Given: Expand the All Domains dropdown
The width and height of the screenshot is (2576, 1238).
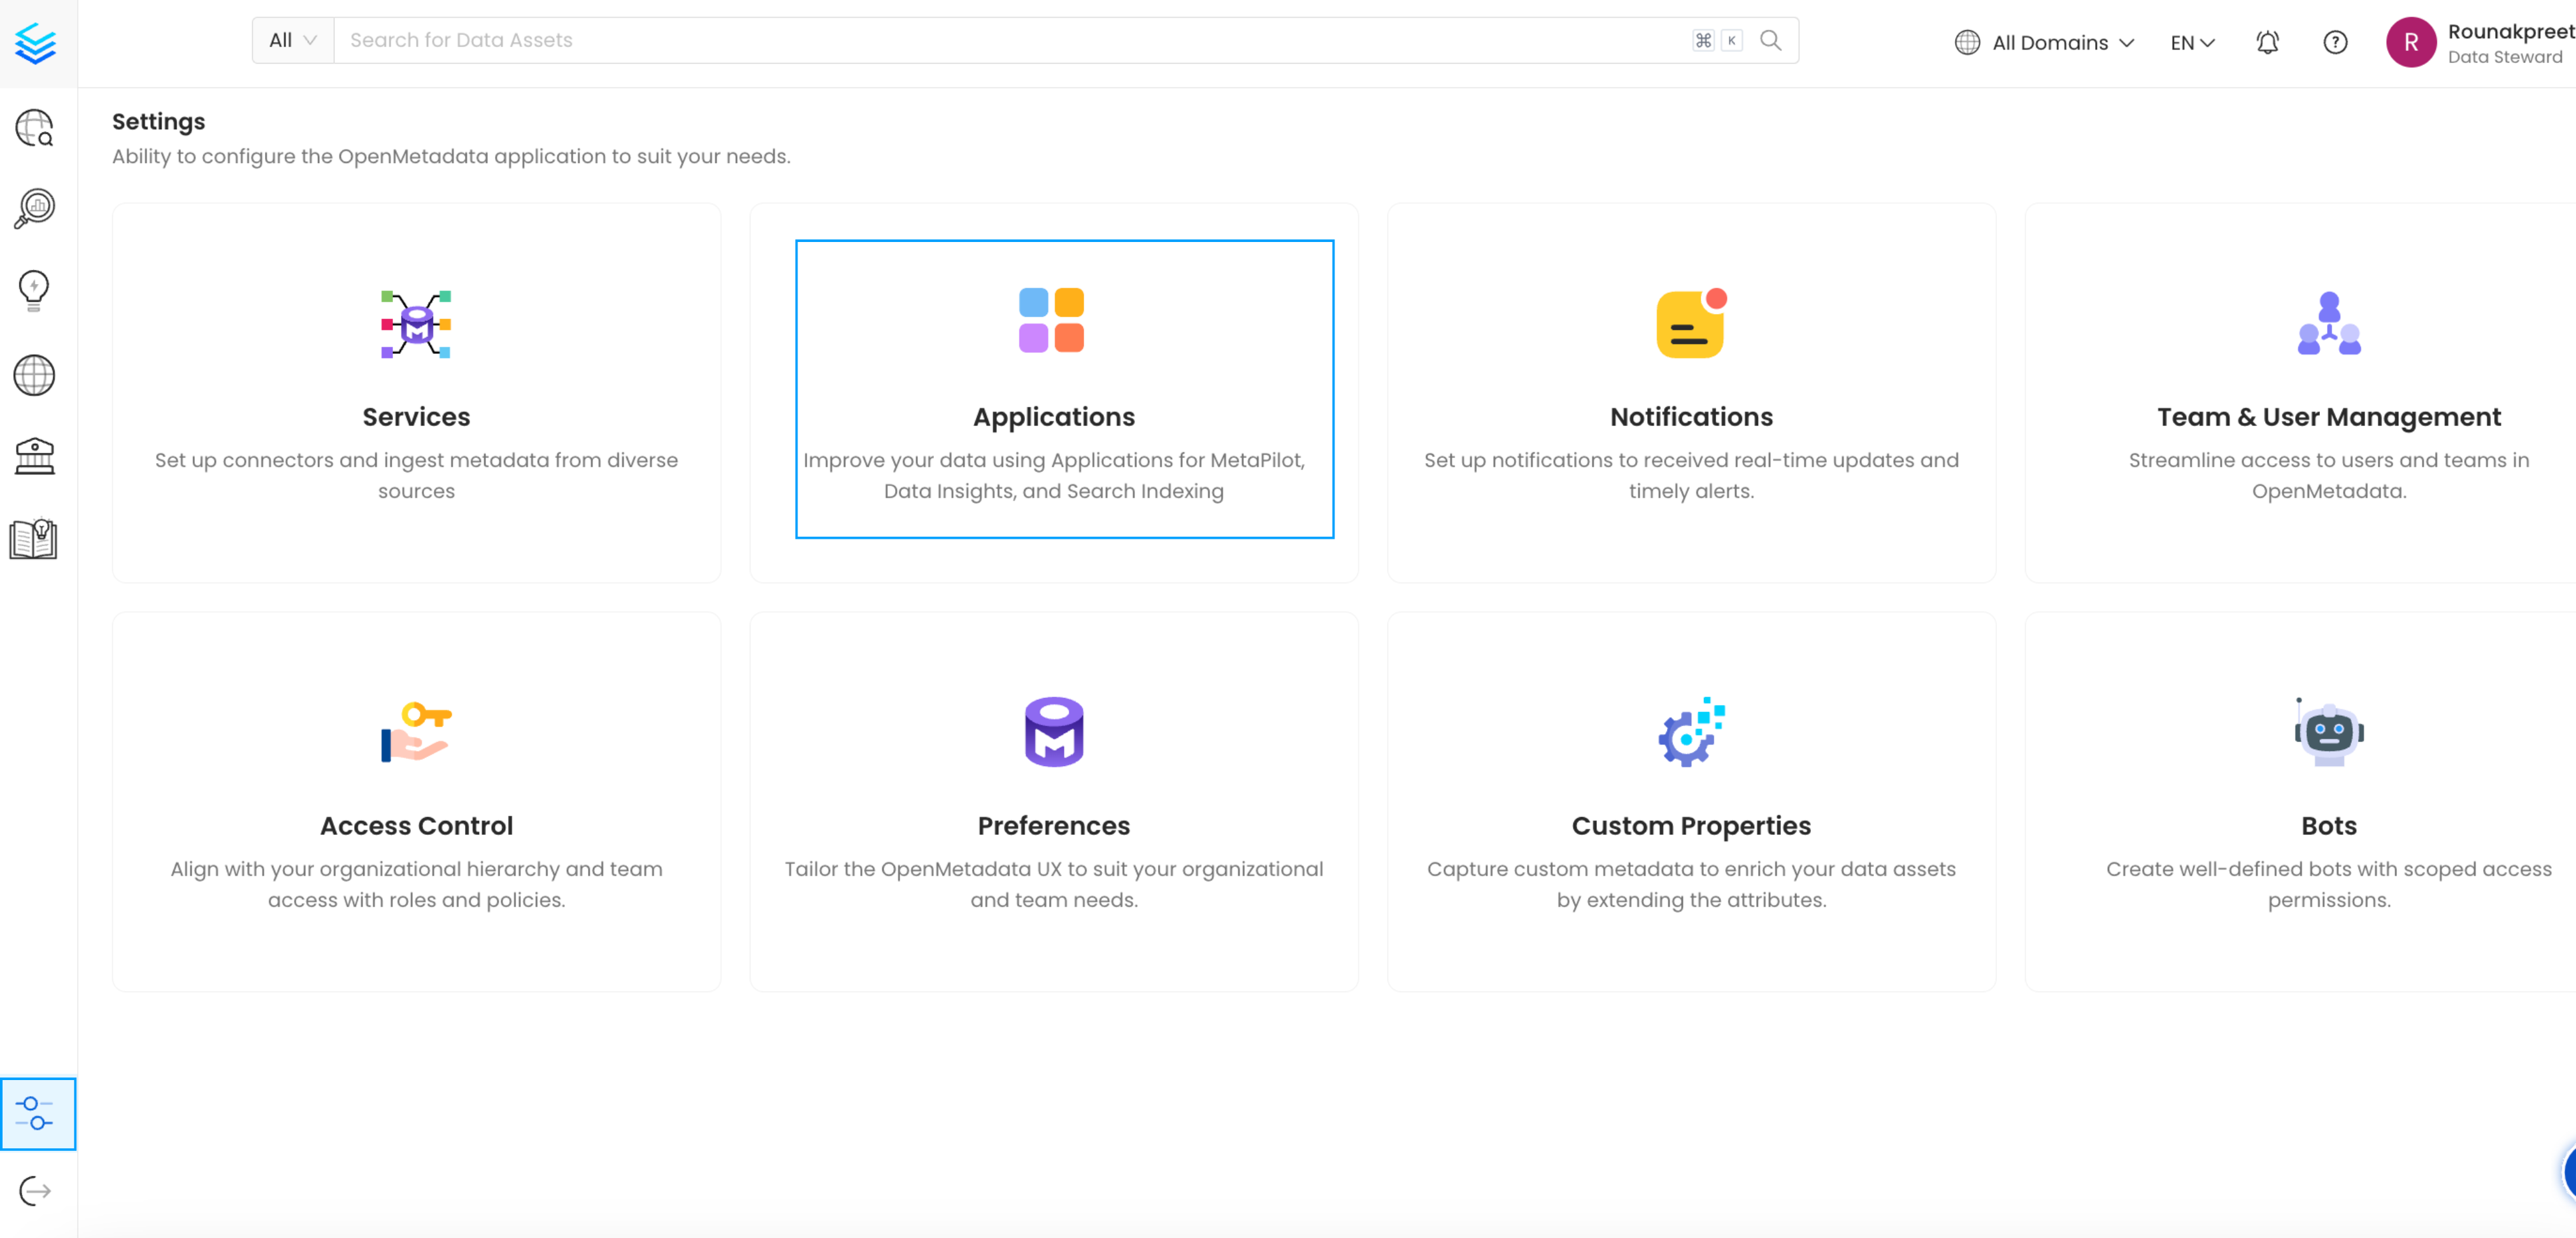Looking at the screenshot, I should [2044, 42].
